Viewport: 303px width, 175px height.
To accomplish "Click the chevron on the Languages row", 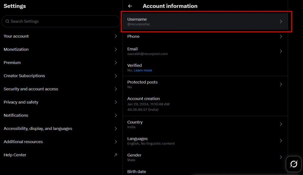I will coord(281,141).
